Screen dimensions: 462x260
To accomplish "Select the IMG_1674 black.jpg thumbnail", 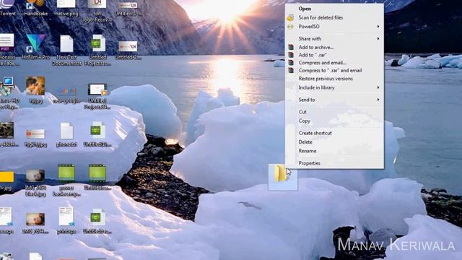I will [35, 182].
